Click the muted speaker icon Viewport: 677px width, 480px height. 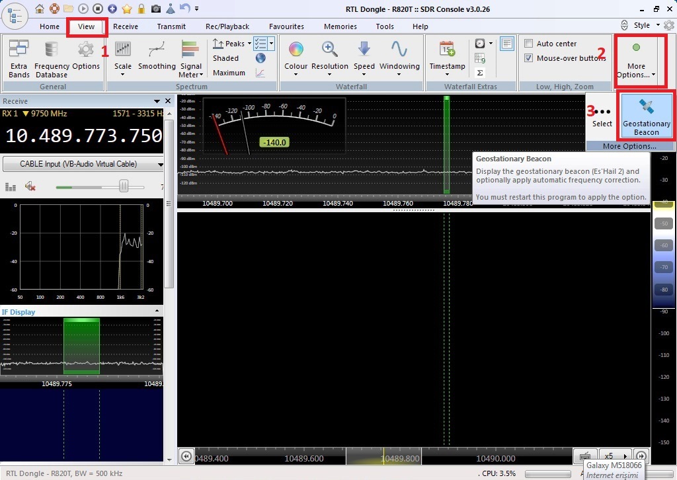pyautogui.click(x=30, y=187)
